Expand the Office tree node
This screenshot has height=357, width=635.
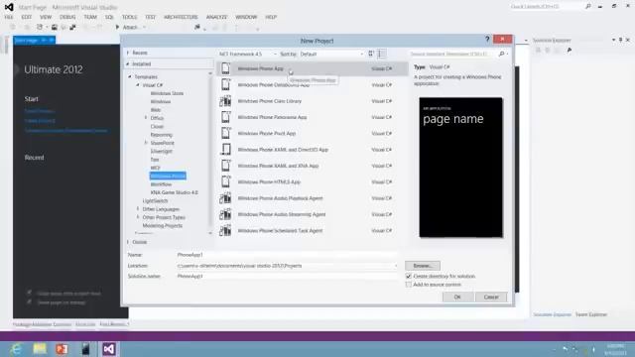point(146,118)
